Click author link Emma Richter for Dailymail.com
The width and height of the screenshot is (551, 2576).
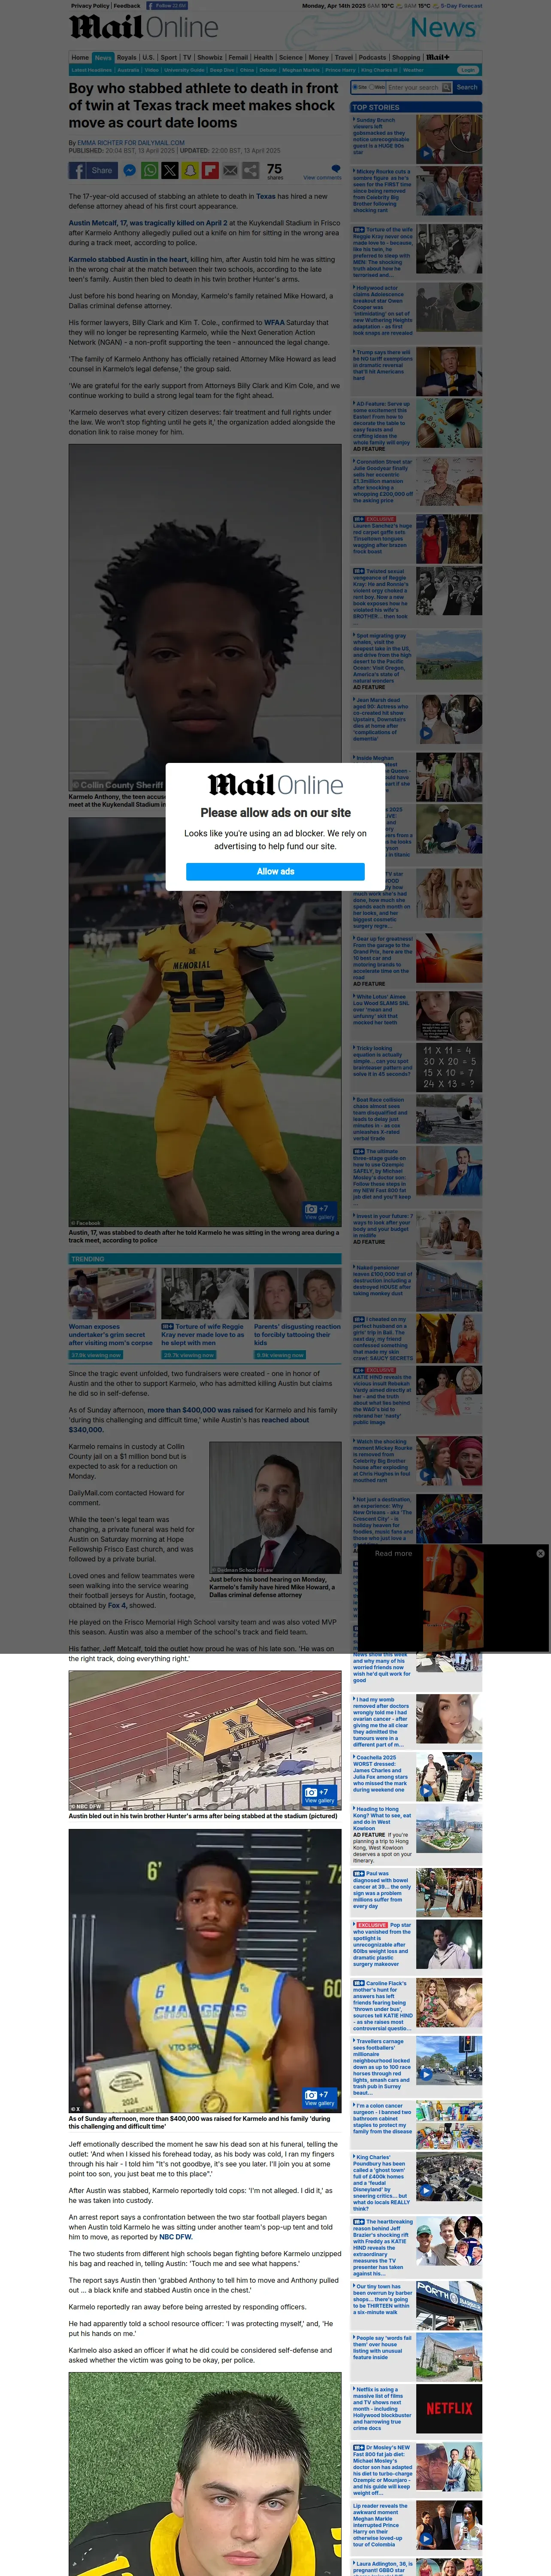[x=131, y=143]
